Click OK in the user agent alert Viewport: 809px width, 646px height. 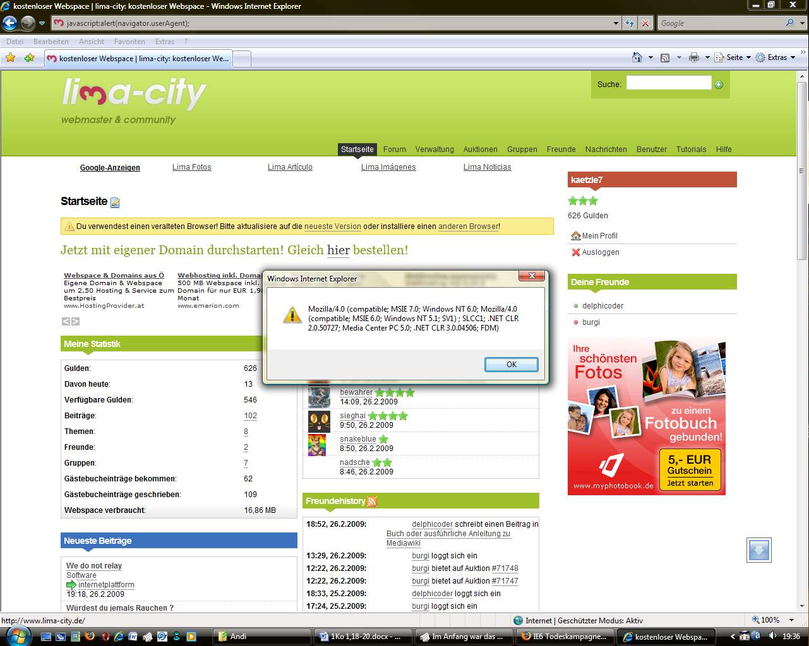click(512, 365)
